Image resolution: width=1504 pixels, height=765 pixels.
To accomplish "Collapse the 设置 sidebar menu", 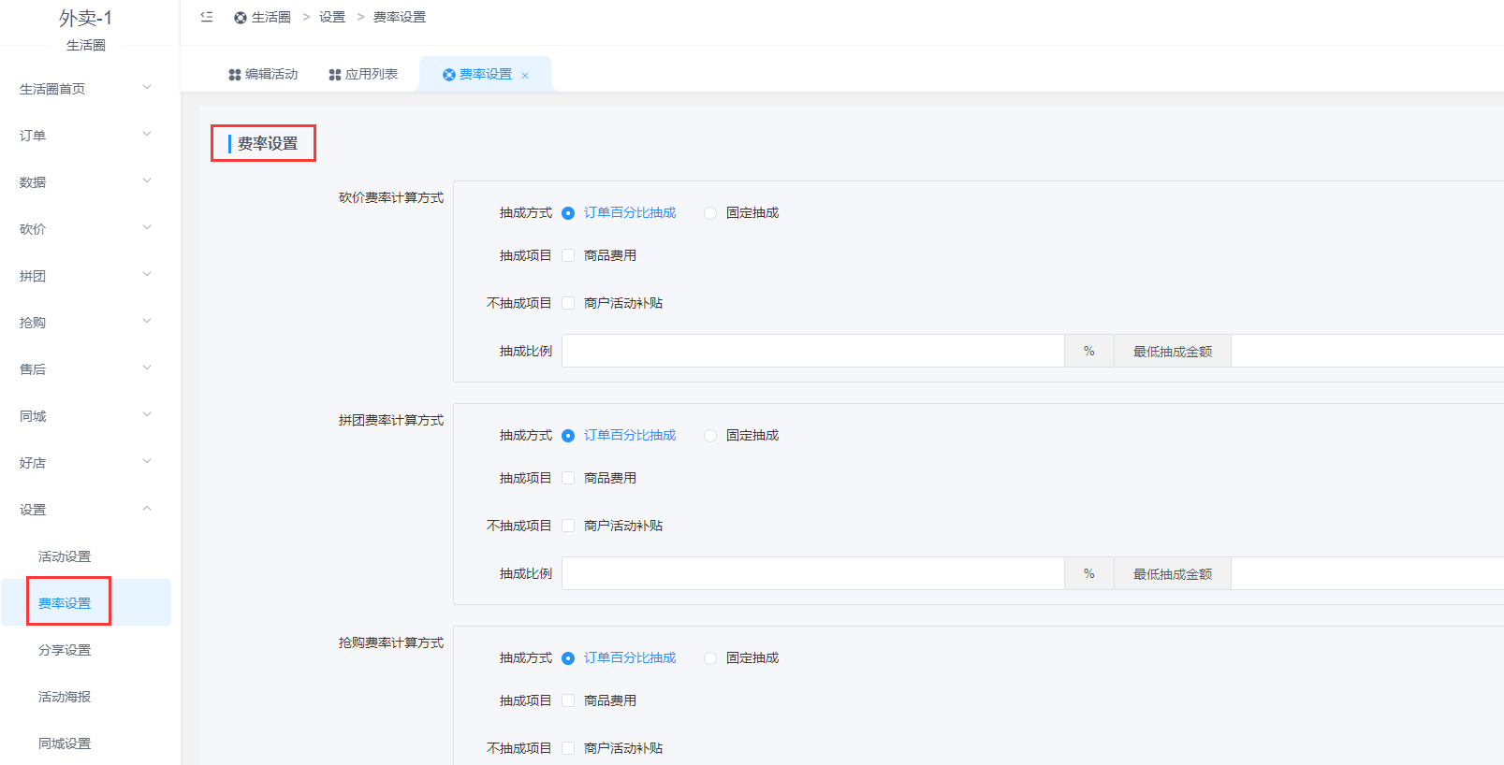I will pyautogui.click(x=84, y=510).
